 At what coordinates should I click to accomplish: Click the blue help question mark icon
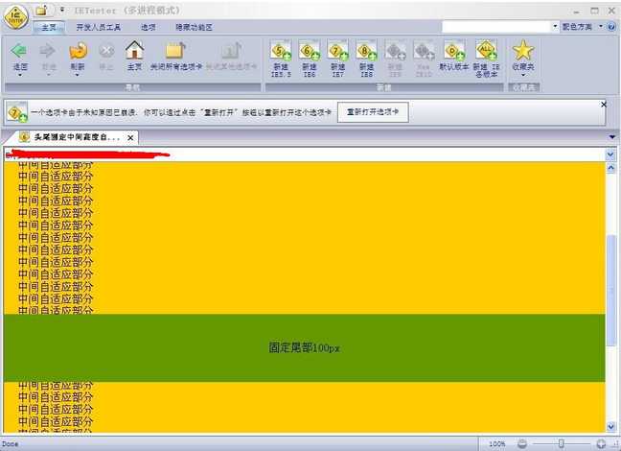coord(611,27)
